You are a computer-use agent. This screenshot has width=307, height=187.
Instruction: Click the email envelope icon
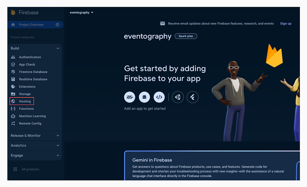point(162,24)
